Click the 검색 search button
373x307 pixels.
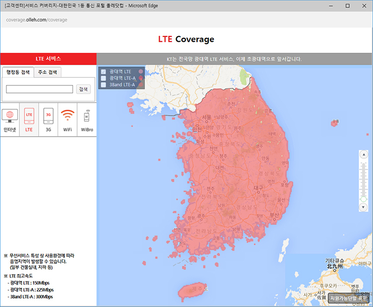[x=83, y=89]
